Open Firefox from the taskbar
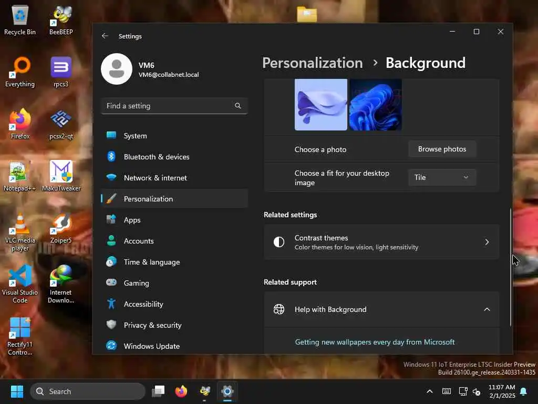Viewport: 538px width, 404px height. (x=181, y=391)
